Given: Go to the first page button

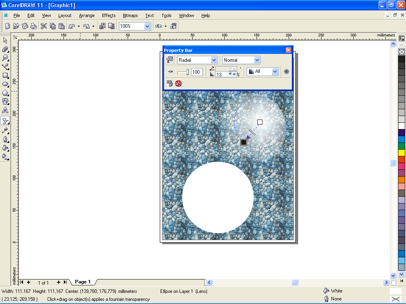Looking at the screenshot, I should (22, 282).
